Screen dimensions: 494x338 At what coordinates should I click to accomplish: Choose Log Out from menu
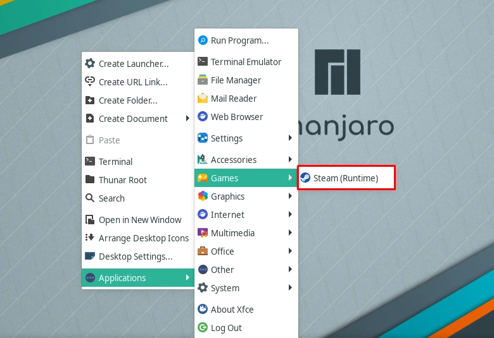246,328
